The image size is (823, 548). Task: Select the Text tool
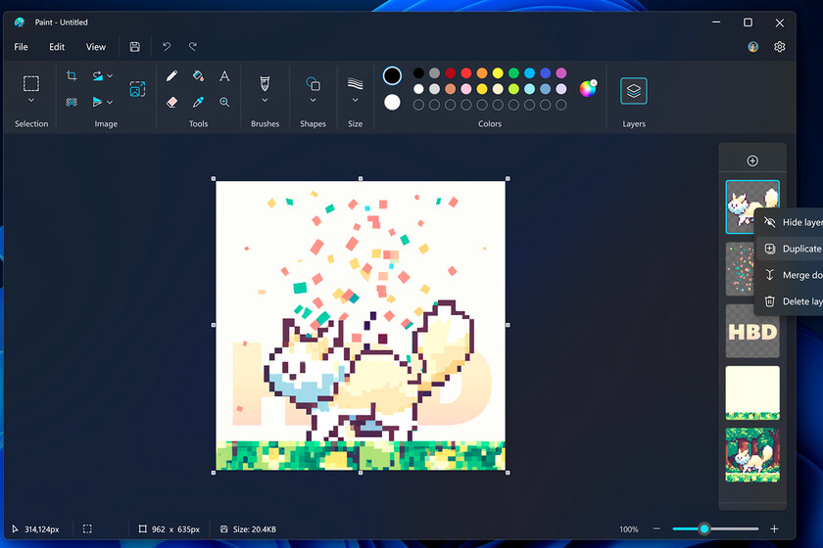(x=224, y=76)
